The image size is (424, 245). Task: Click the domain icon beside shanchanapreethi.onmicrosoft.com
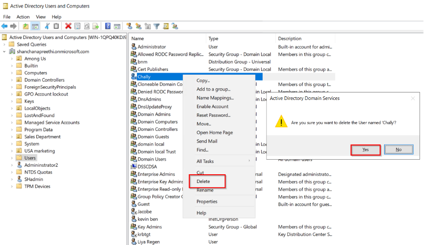click(x=12, y=51)
